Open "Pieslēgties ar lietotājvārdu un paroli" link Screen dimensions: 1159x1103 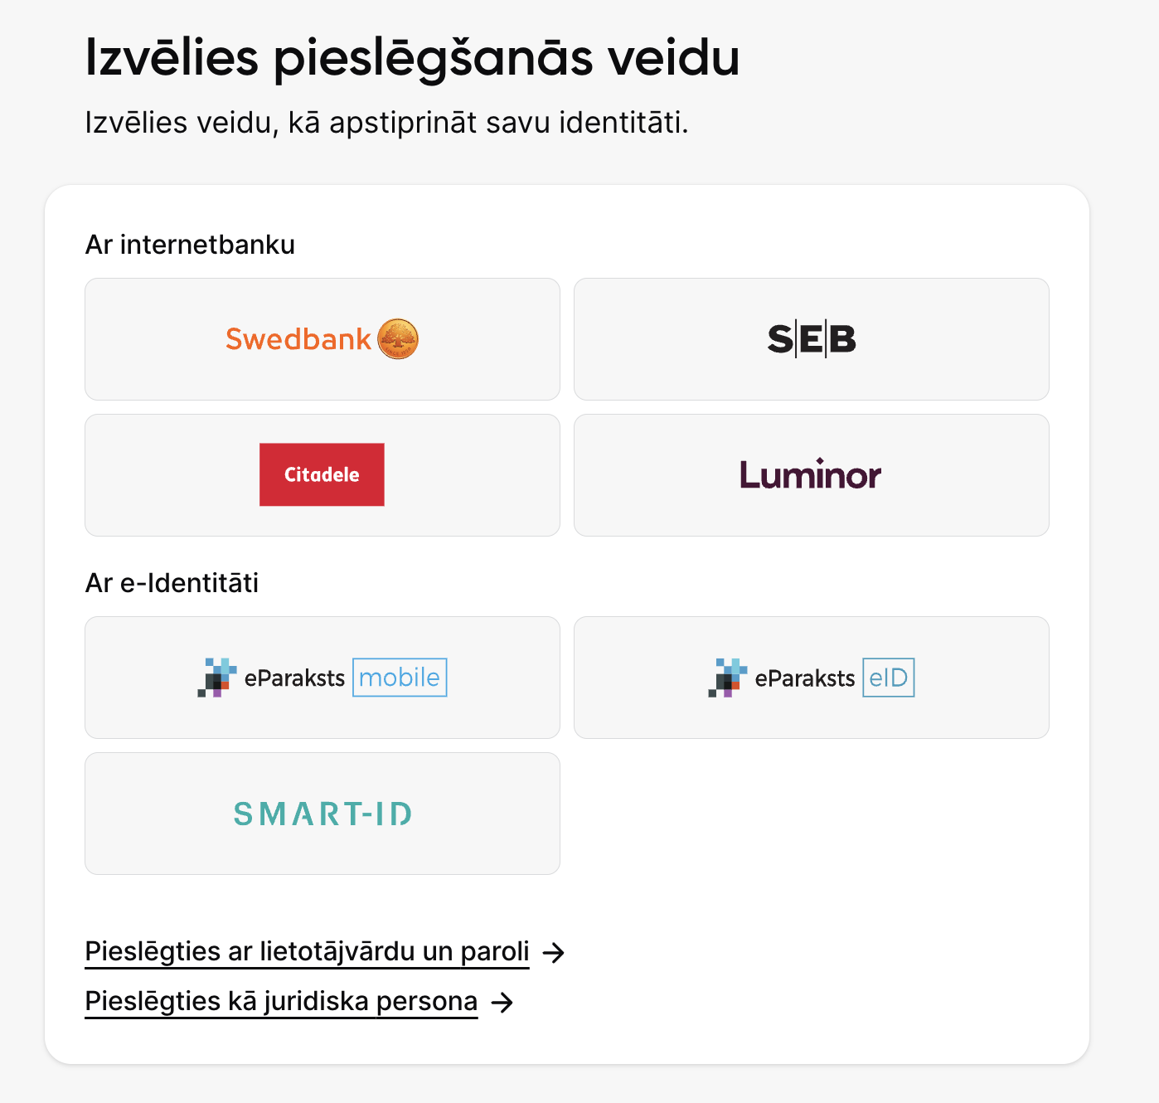pyautogui.click(x=307, y=951)
